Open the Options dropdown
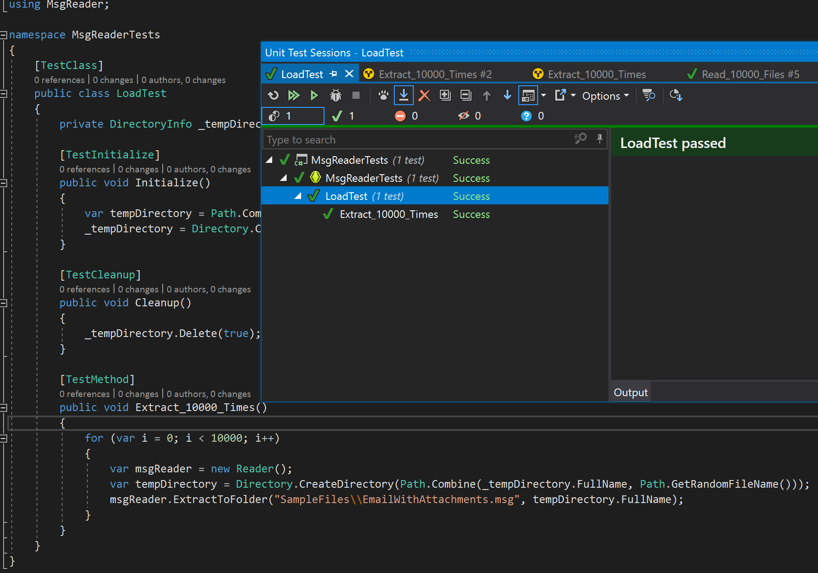 [604, 95]
